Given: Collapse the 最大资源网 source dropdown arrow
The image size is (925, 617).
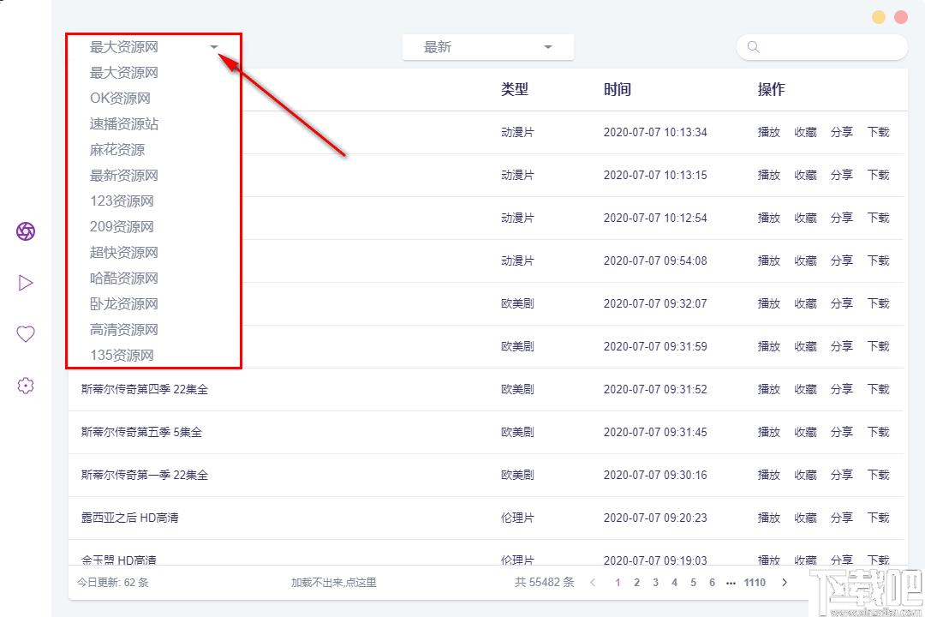Looking at the screenshot, I should 214,47.
